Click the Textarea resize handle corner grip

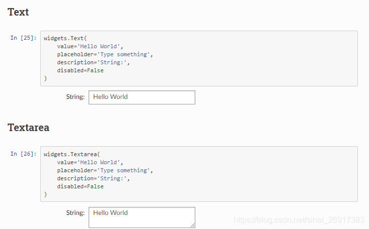tap(192, 225)
